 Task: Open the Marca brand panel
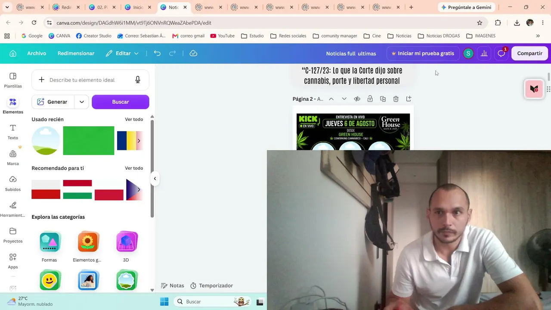click(x=13, y=158)
